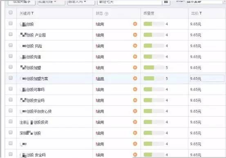Click the underlined 启用 status for 创投加盟方案

point(100,79)
